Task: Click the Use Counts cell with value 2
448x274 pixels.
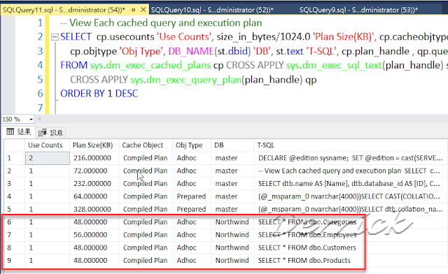Action: 48,158
